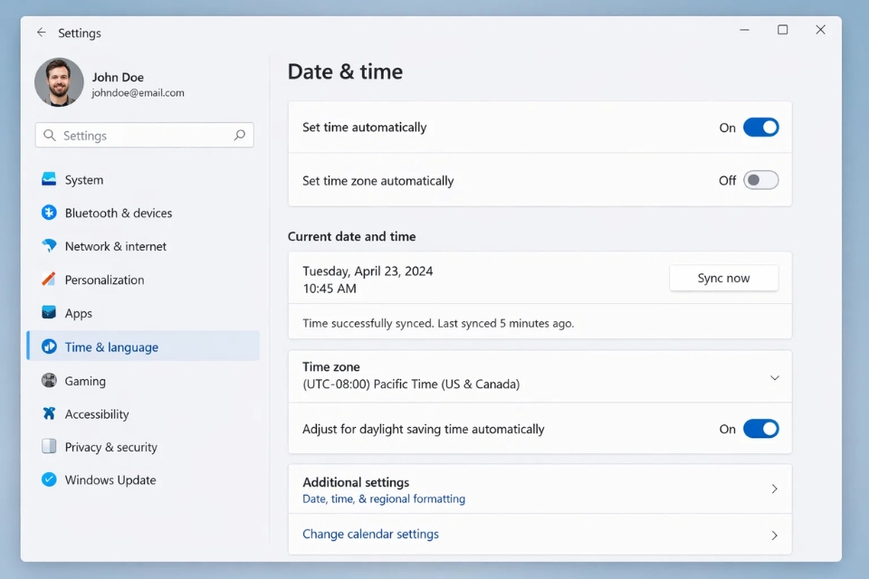Select the Accessibility figure icon

coord(49,414)
